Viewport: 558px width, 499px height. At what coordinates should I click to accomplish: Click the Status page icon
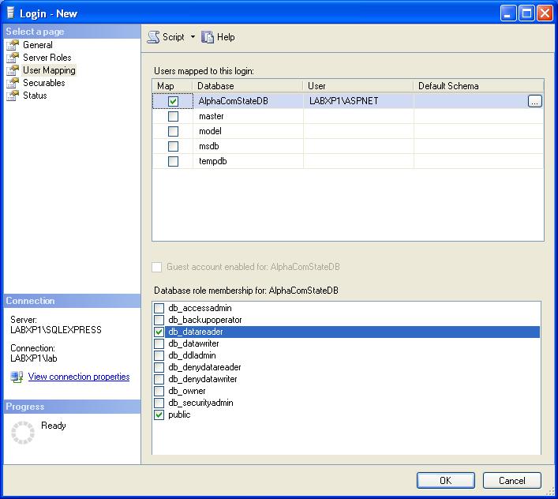click(13, 96)
